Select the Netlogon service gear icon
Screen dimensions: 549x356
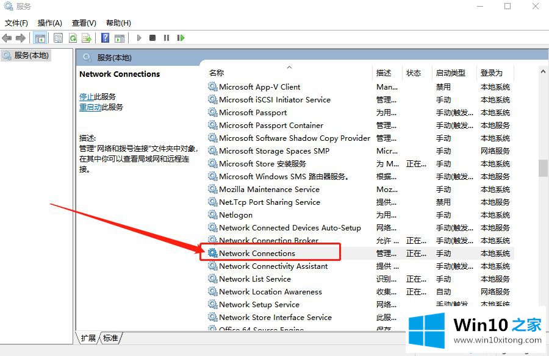click(x=212, y=215)
